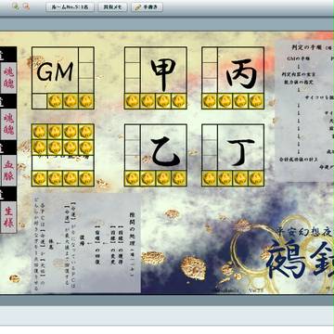
Task: Select the second gold token under 甲
Action: pos(148,101)
